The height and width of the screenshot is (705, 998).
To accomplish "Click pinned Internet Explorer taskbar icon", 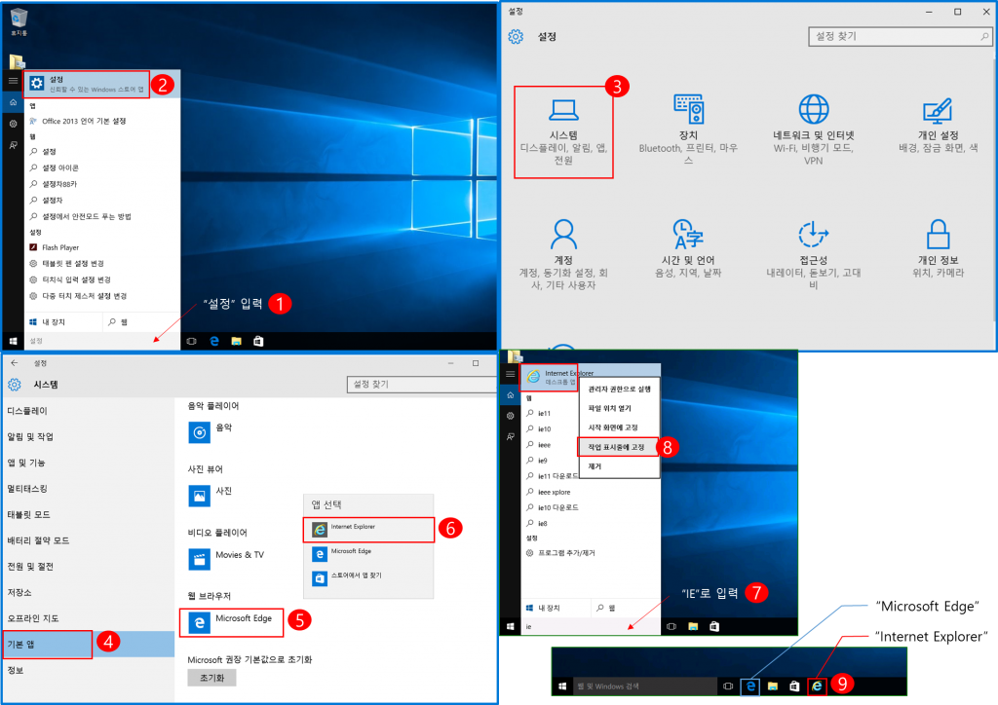I will (x=817, y=686).
